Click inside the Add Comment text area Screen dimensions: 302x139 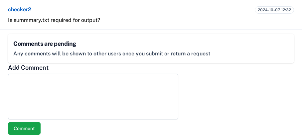point(93,96)
